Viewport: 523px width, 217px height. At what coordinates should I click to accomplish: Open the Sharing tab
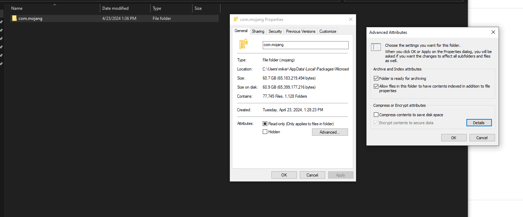258,31
